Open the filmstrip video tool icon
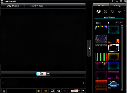 (52, 91)
